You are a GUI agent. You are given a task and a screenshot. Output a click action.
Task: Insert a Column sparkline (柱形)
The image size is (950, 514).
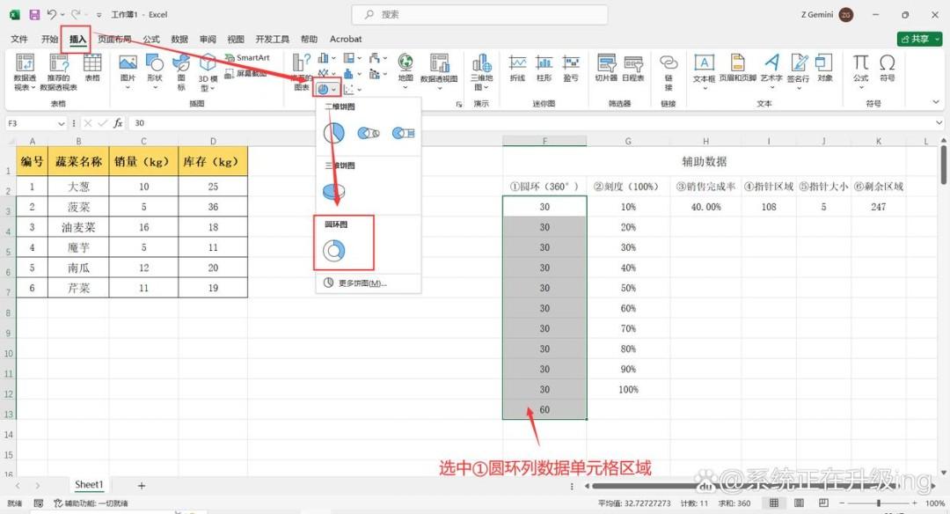[x=544, y=68]
